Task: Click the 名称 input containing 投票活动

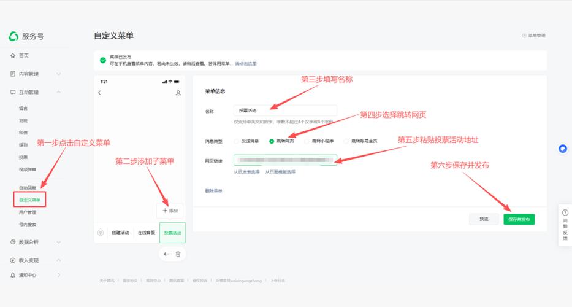Action: tap(285, 111)
